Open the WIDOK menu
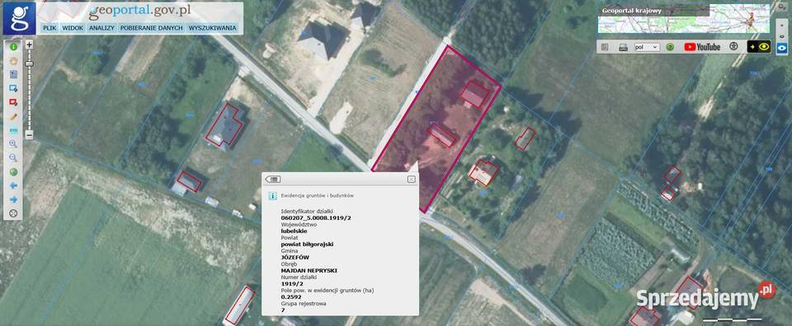This screenshot has height=326, width=792. tap(73, 28)
